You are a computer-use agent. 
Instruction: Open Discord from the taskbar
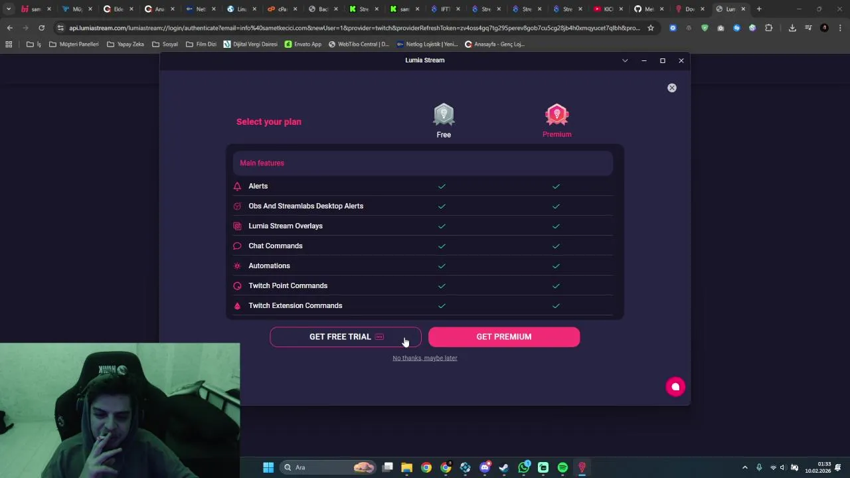(485, 467)
